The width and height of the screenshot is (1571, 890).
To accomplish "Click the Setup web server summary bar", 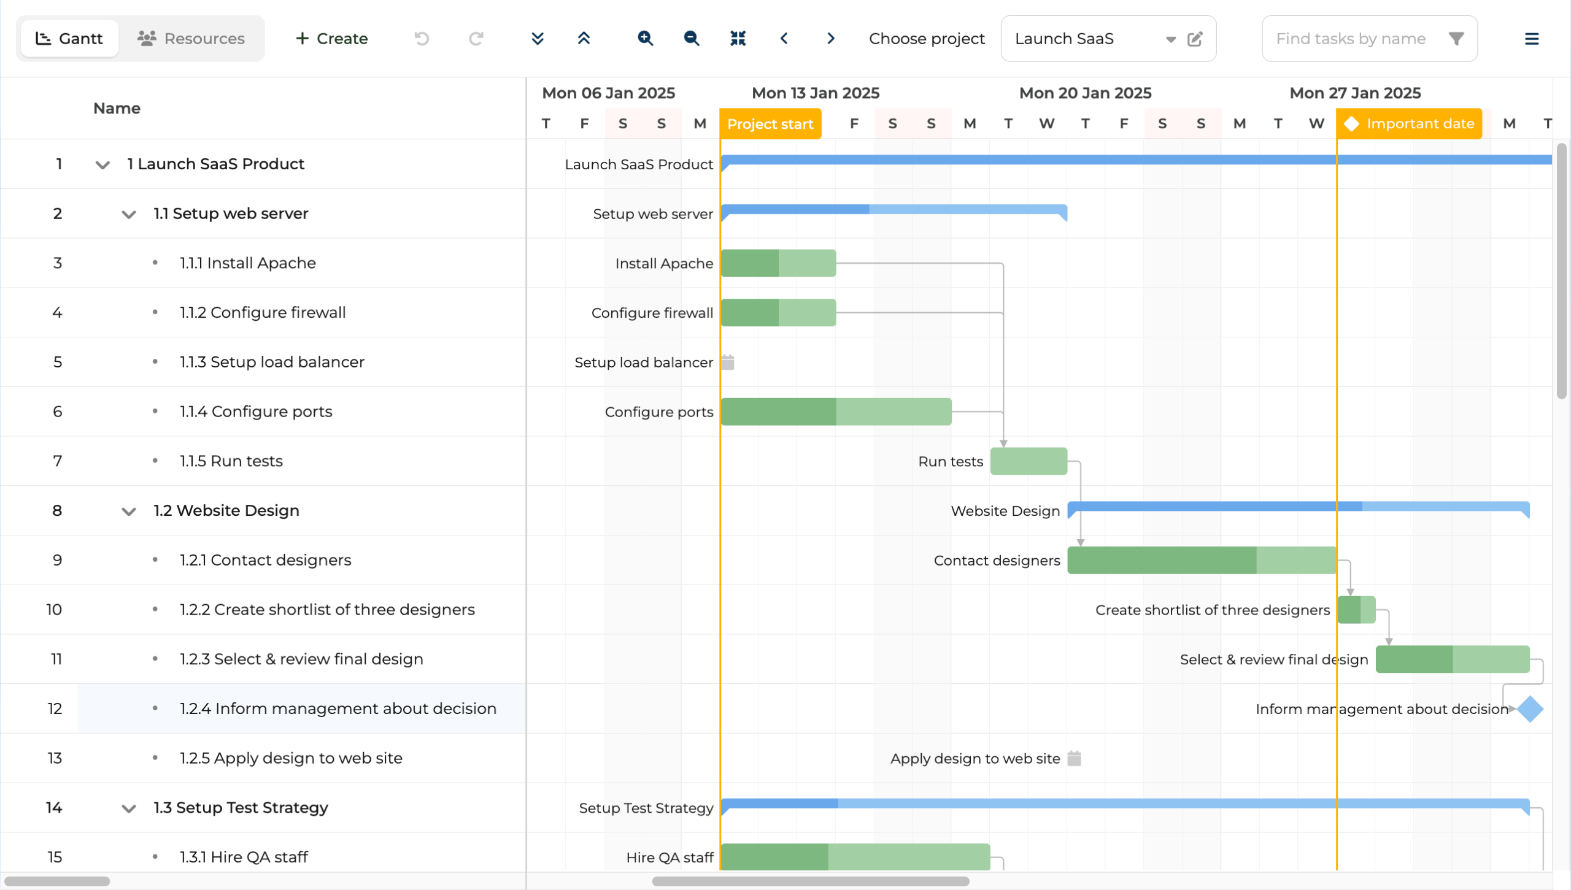I will (894, 210).
